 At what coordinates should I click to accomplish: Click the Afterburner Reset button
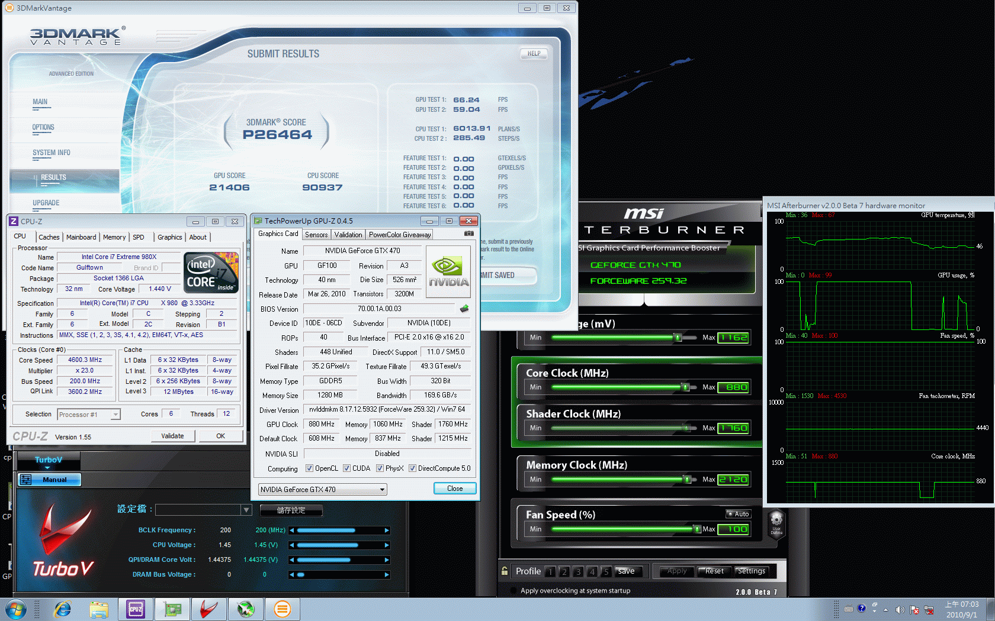pos(714,571)
